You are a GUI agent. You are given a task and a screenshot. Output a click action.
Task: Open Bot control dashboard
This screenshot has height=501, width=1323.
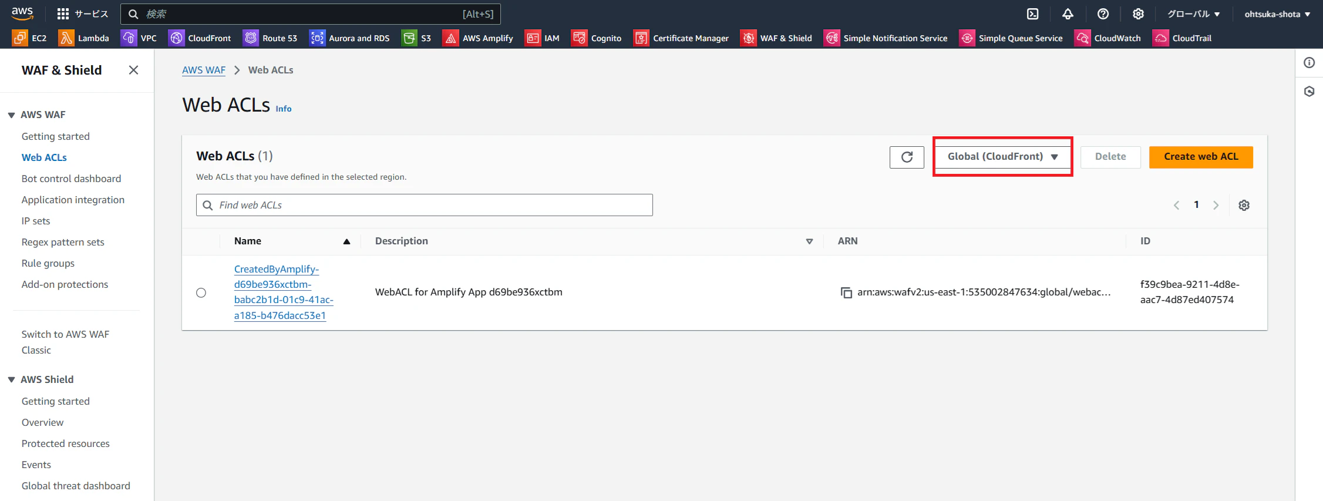(71, 179)
